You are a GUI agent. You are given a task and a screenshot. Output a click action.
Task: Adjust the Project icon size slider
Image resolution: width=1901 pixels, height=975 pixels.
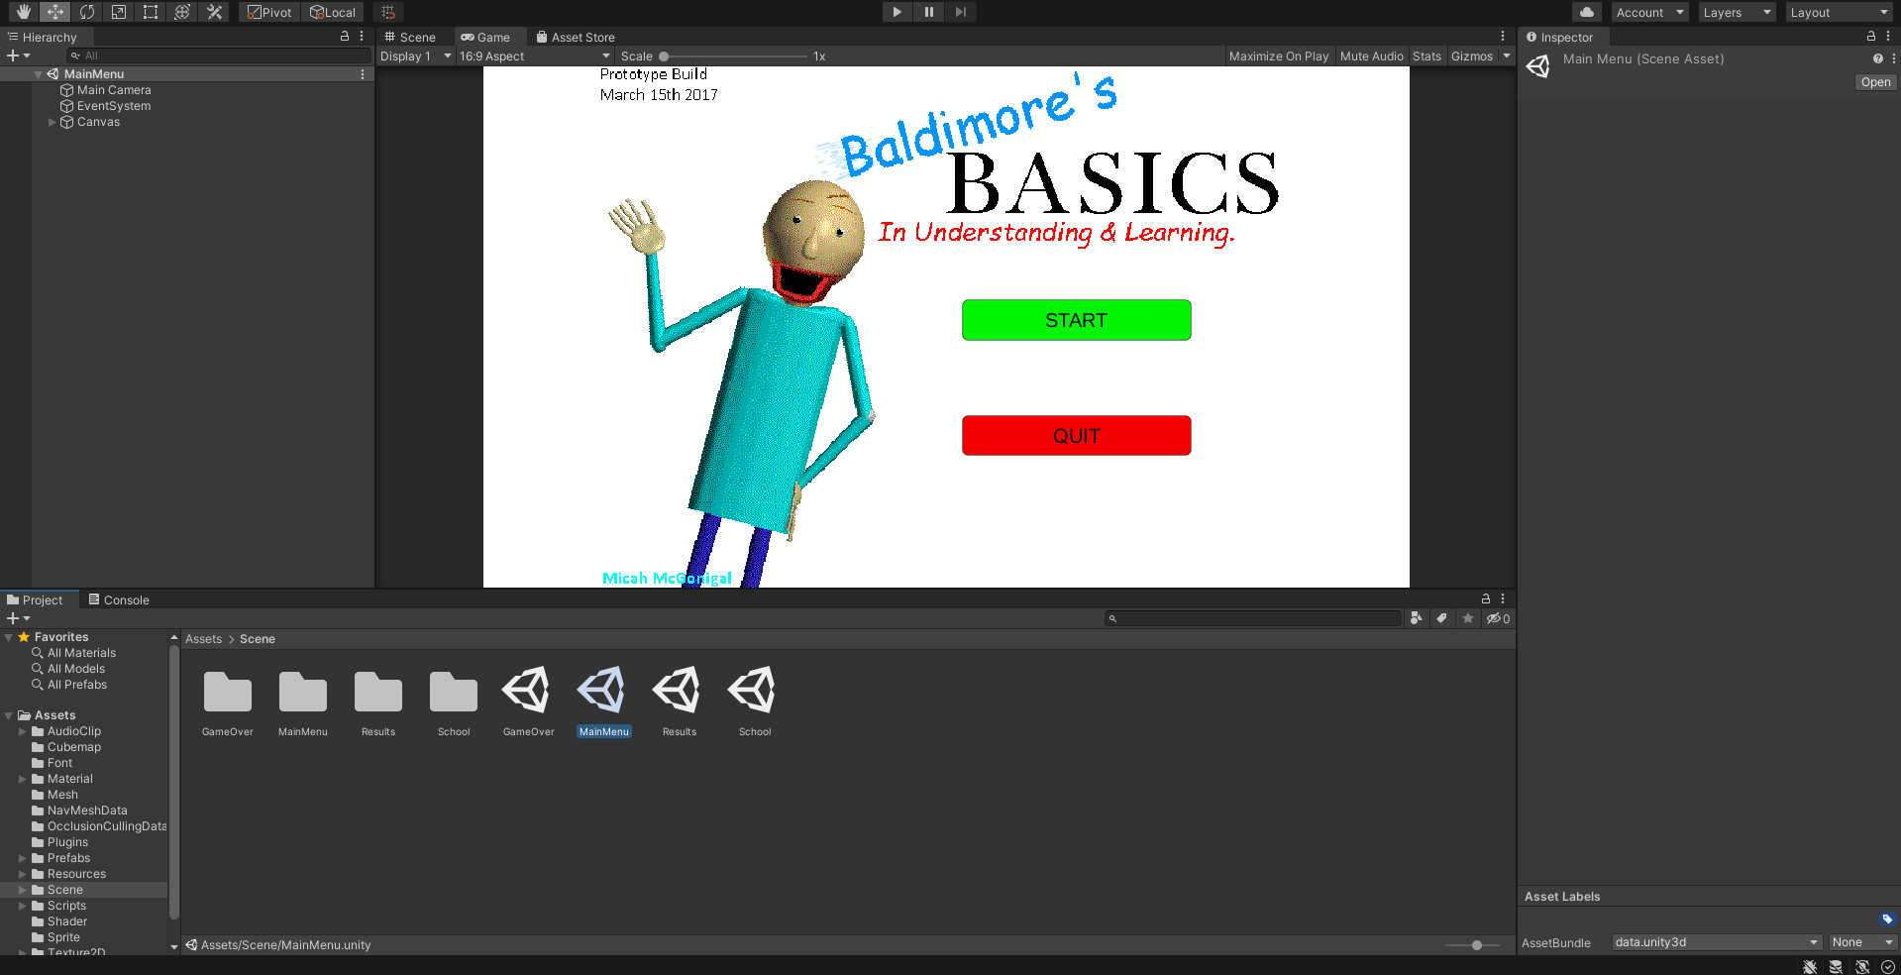coord(1472,945)
